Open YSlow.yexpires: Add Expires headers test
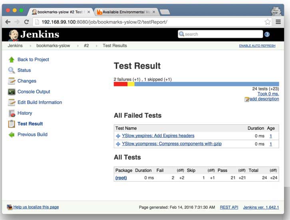The height and width of the screenshot is (220, 290). (158, 136)
